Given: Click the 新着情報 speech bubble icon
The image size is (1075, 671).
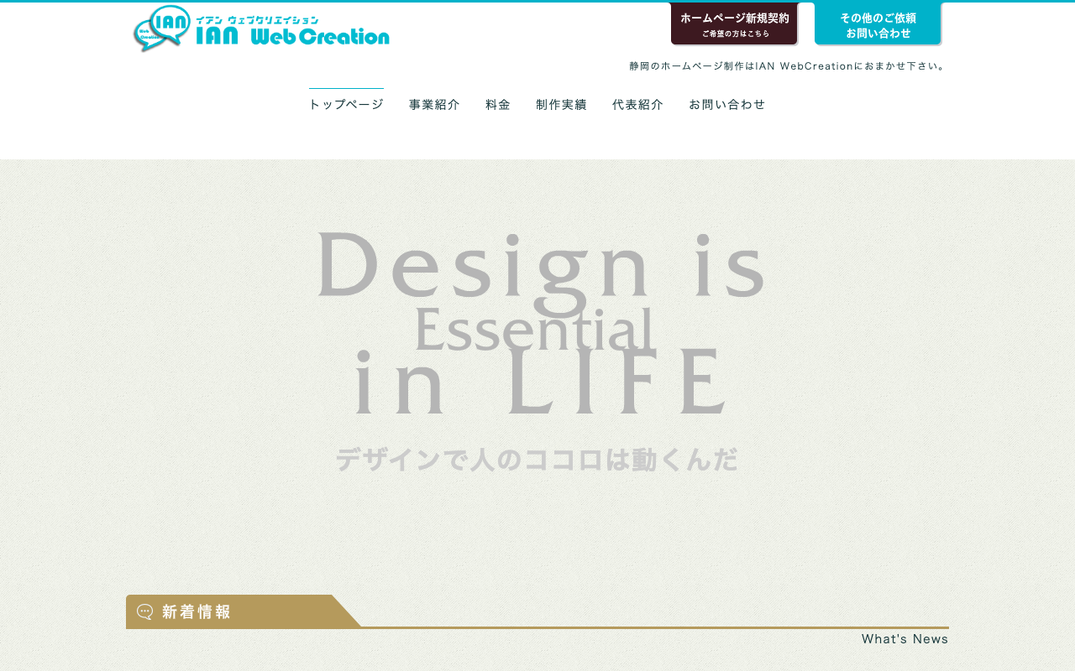Looking at the screenshot, I should [144, 612].
